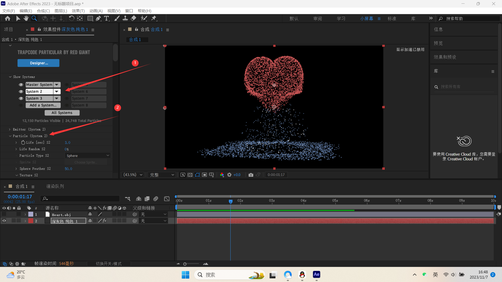Select the Pen tool

(x=98, y=18)
